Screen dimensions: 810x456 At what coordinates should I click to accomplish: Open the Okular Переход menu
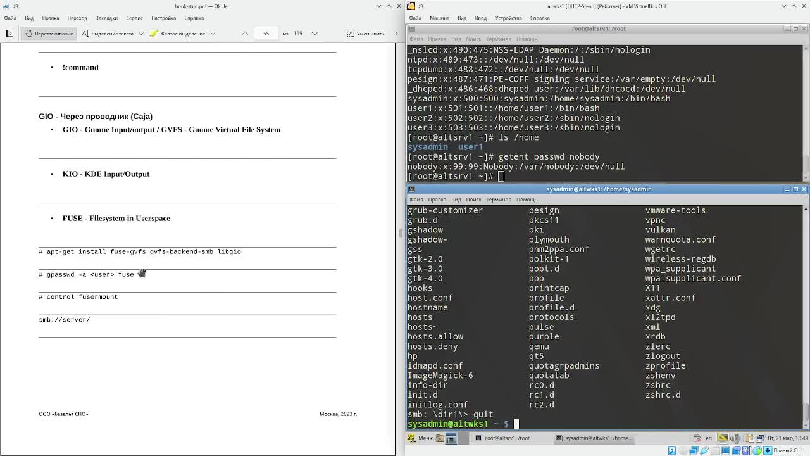click(x=77, y=18)
